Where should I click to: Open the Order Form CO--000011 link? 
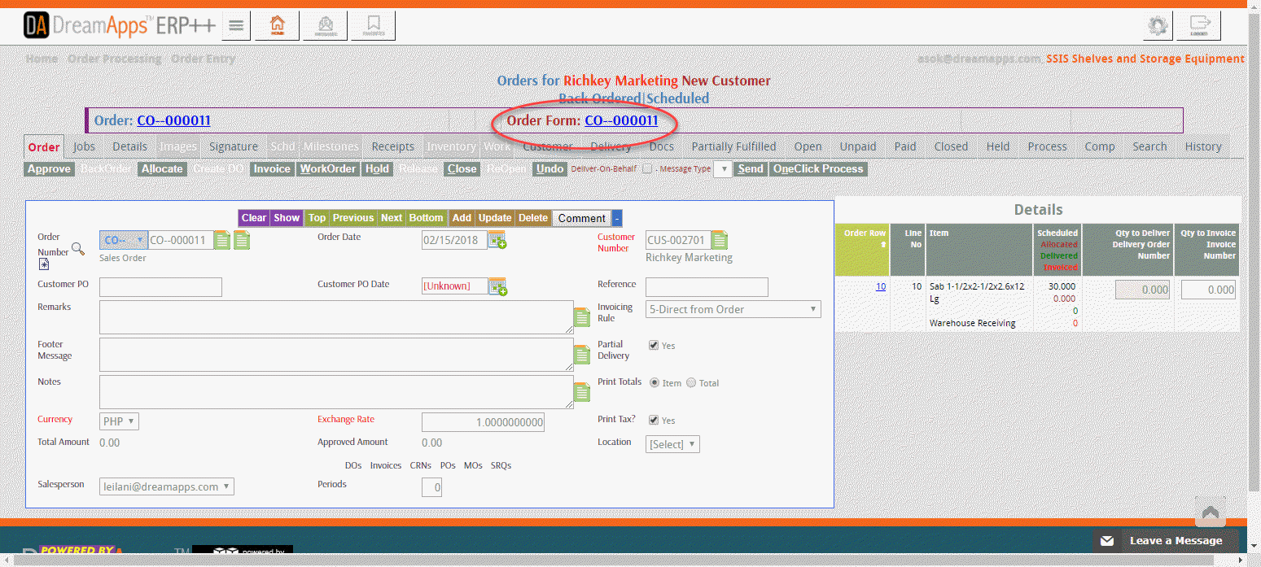[x=621, y=120]
